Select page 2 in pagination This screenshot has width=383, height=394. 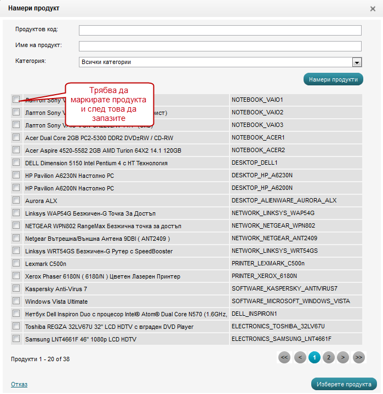pyautogui.click(x=328, y=357)
